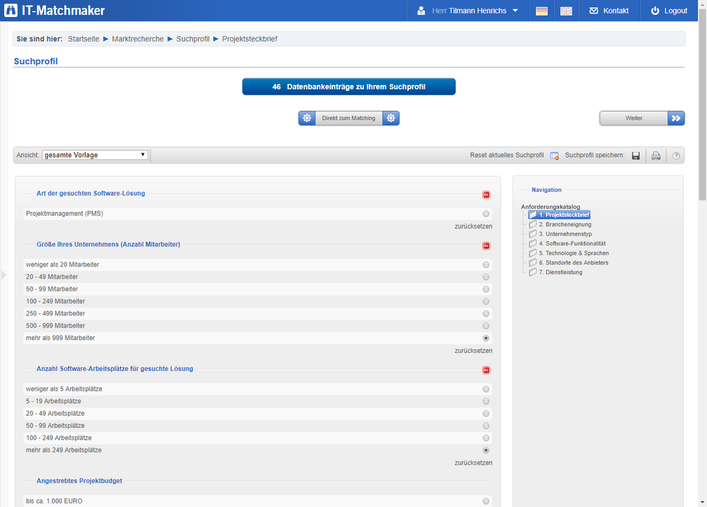Viewport: 707px width, 507px height.
Task: Expand the Herr Tilmann Henrichs user menu
Action: (467, 11)
